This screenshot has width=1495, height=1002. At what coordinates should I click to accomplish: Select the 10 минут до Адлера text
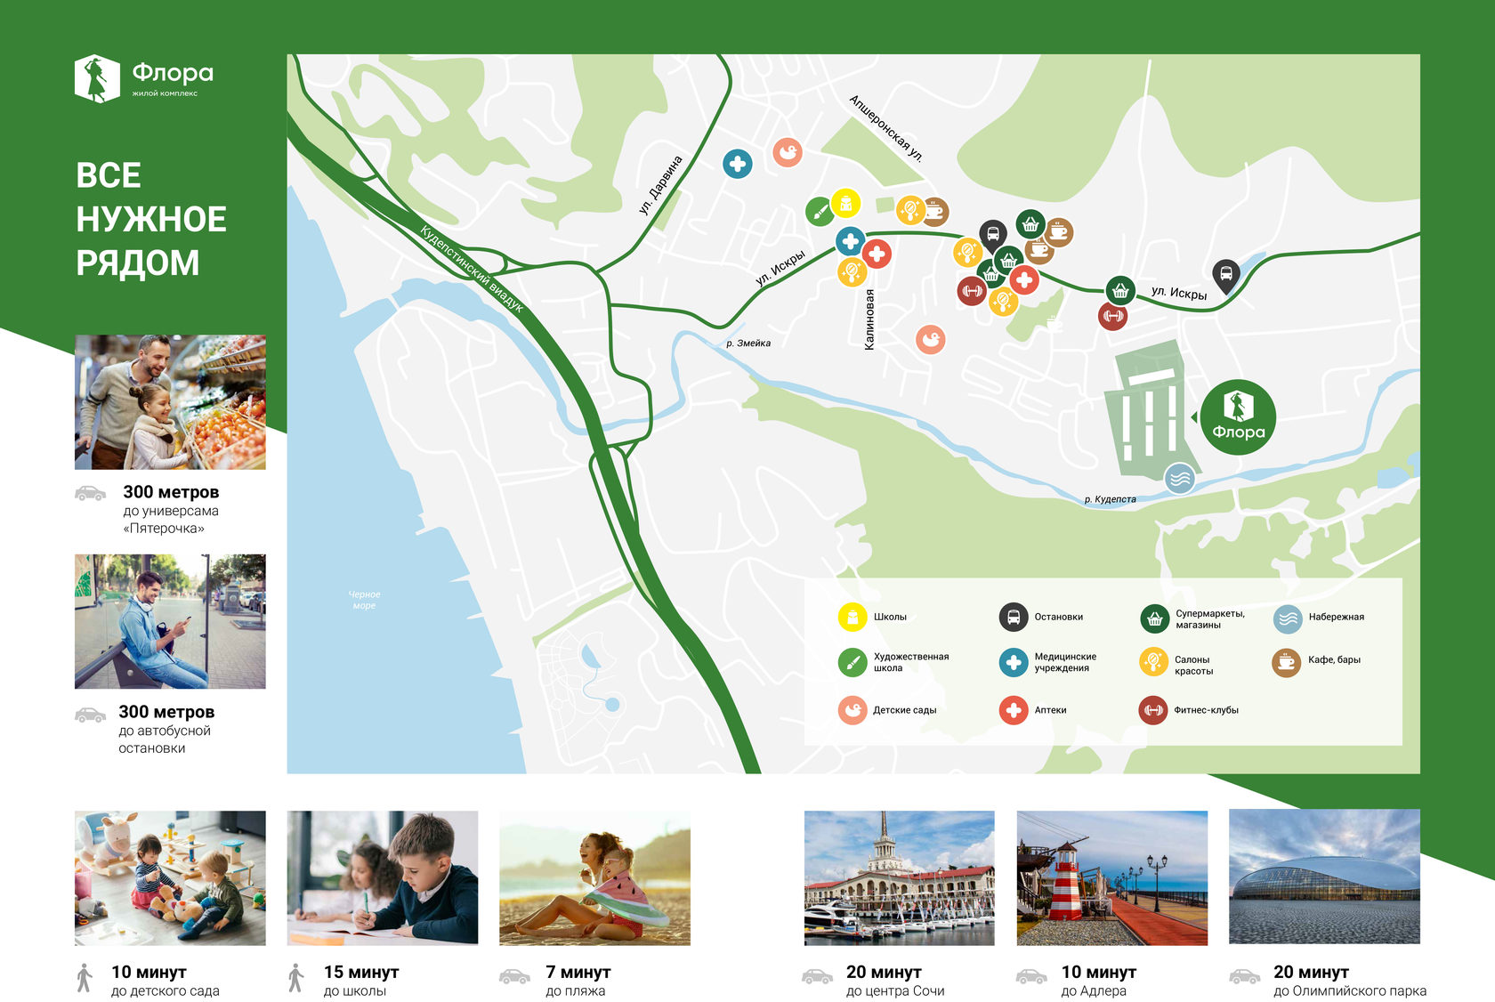[x=1098, y=981]
